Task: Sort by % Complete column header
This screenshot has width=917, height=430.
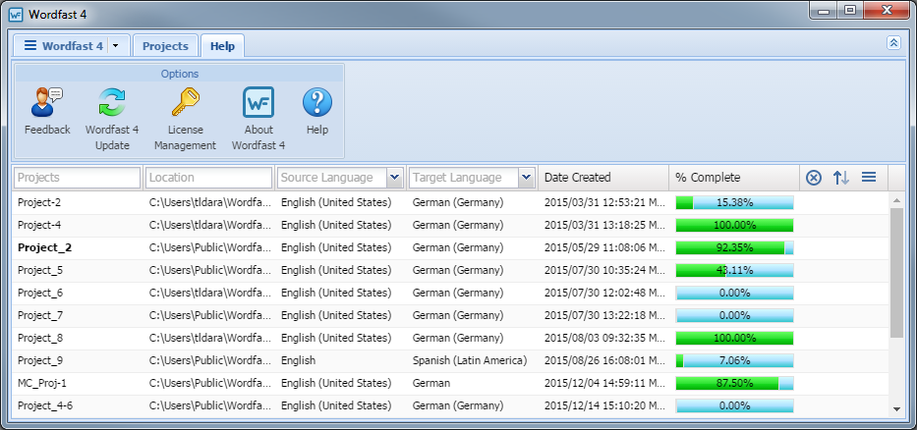Action: click(734, 178)
